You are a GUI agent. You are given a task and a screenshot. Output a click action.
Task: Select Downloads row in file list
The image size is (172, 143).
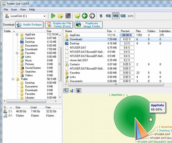pos(118,39)
